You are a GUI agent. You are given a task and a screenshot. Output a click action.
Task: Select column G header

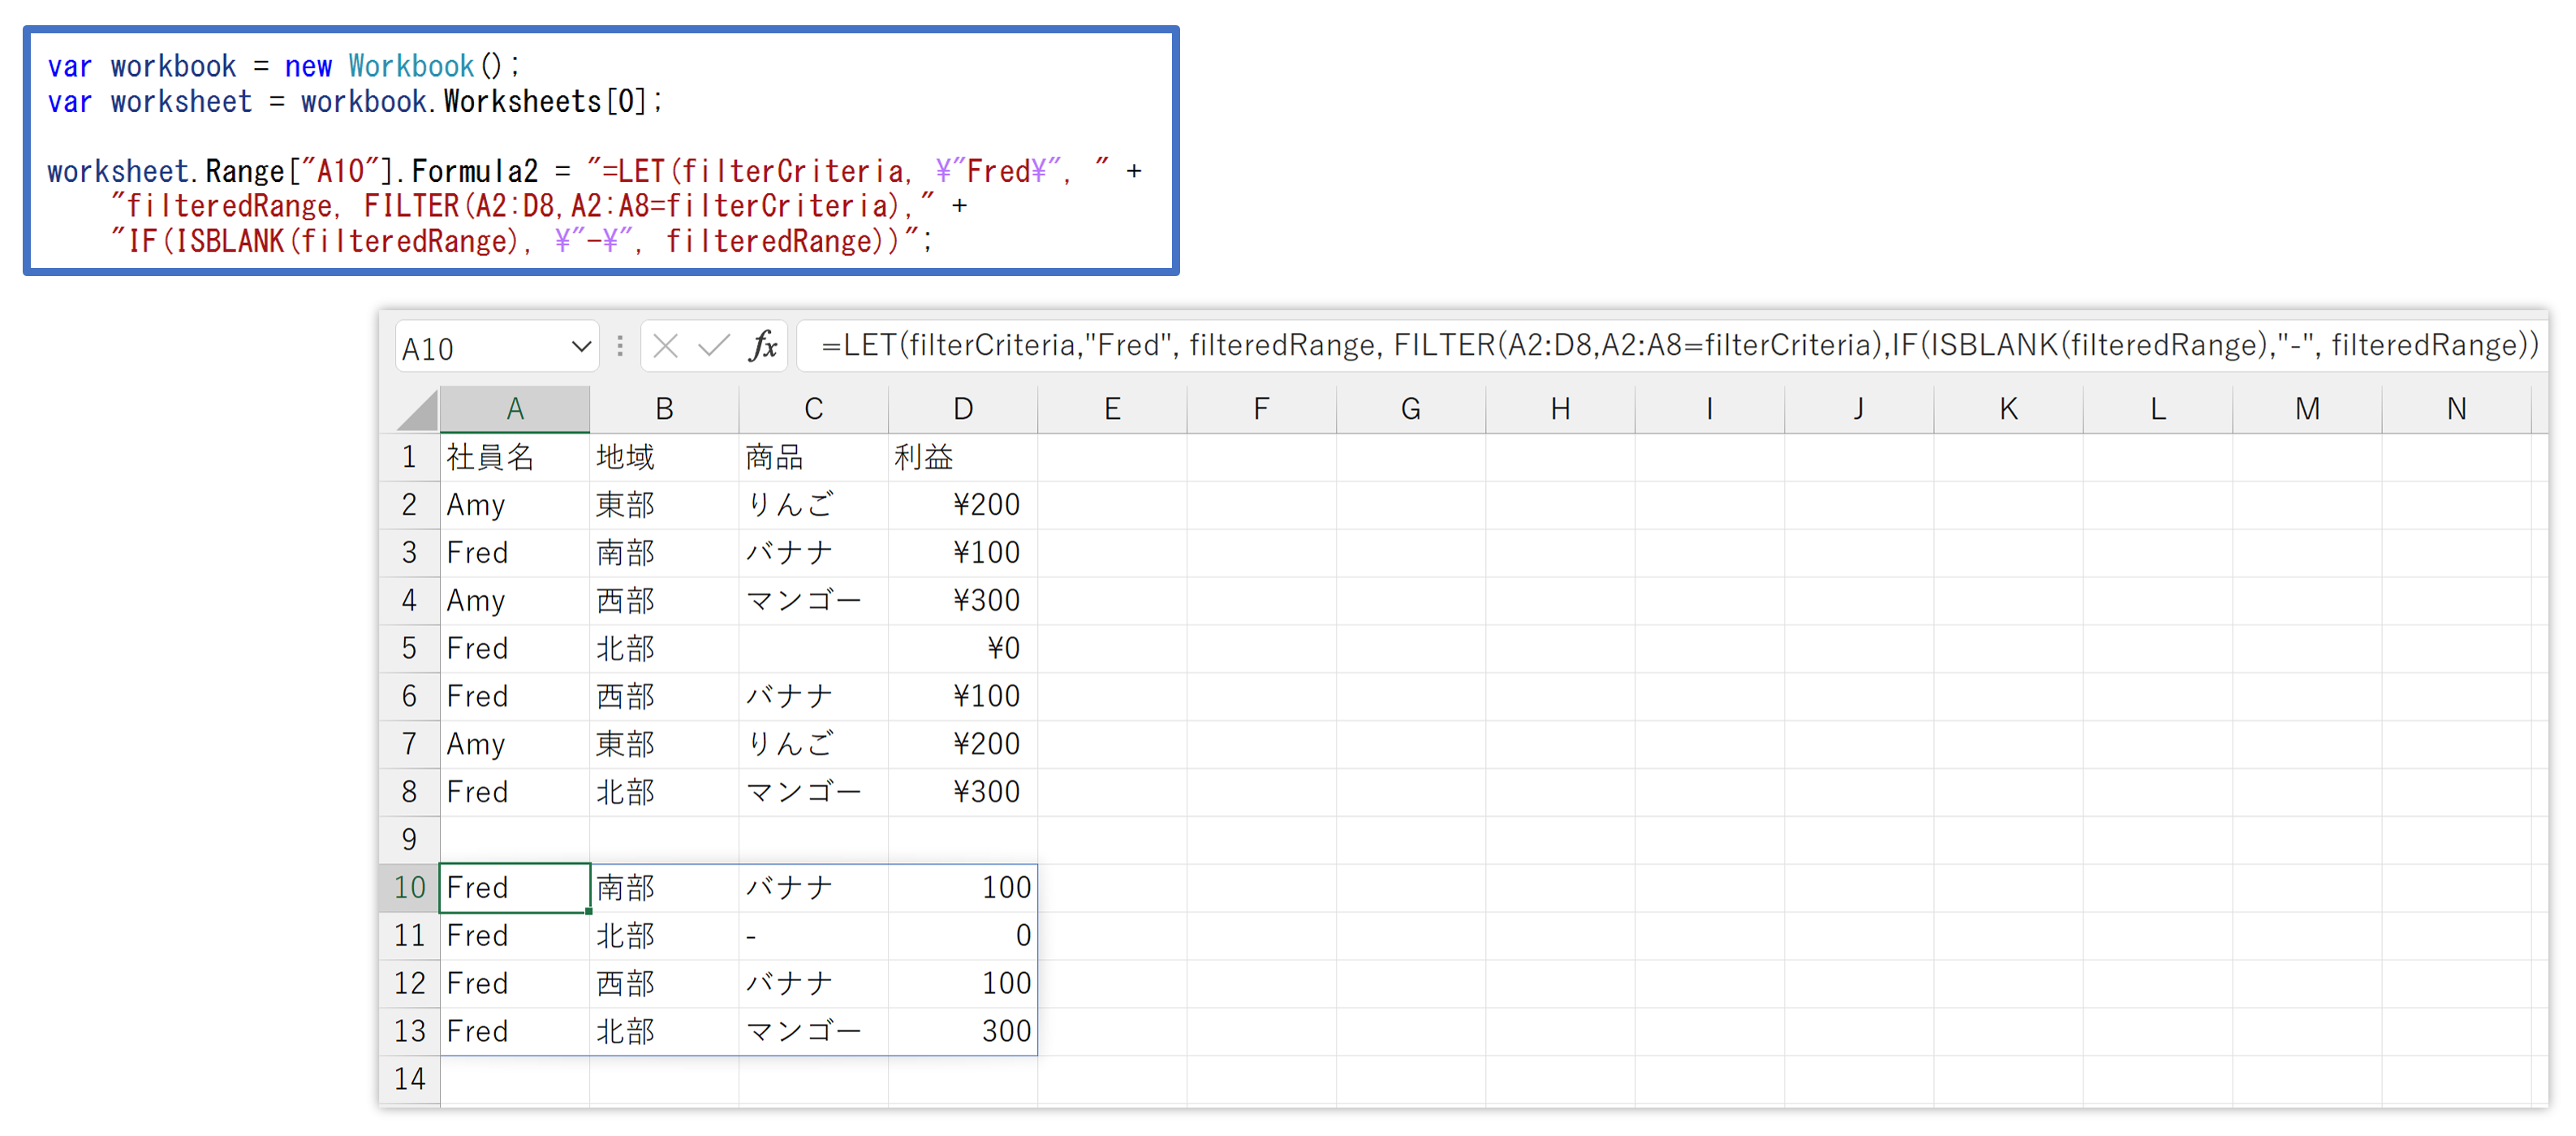pos(1410,408)
